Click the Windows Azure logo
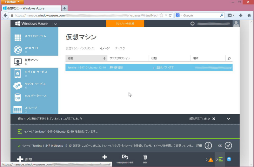 click(31, 24)
